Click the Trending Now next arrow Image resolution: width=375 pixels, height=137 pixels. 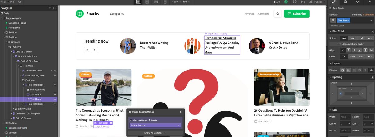coord(94,50)
